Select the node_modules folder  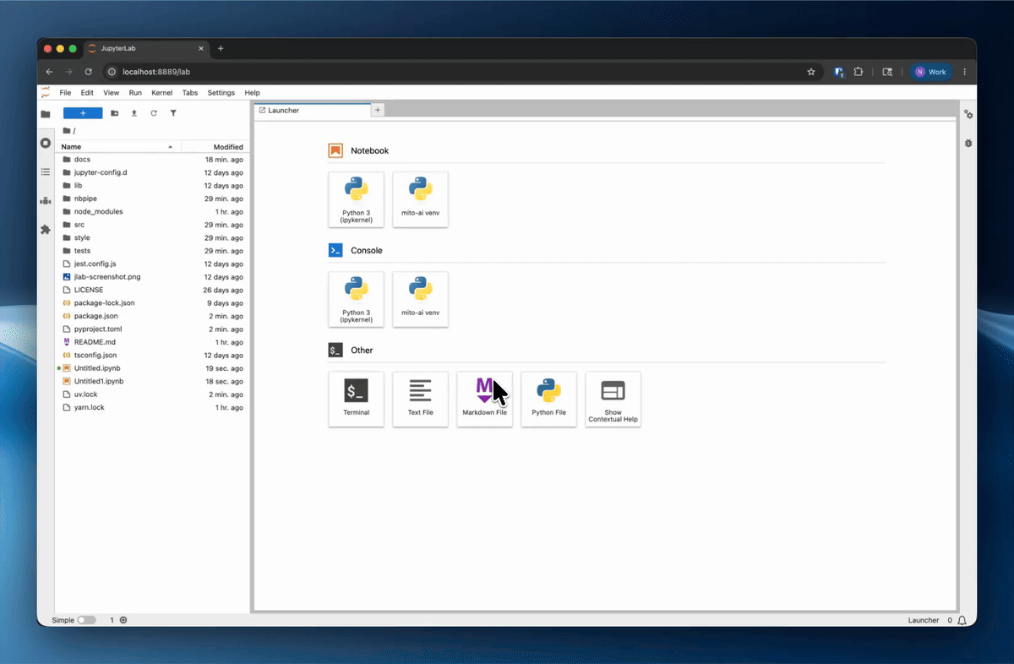(x=152, y=212)
